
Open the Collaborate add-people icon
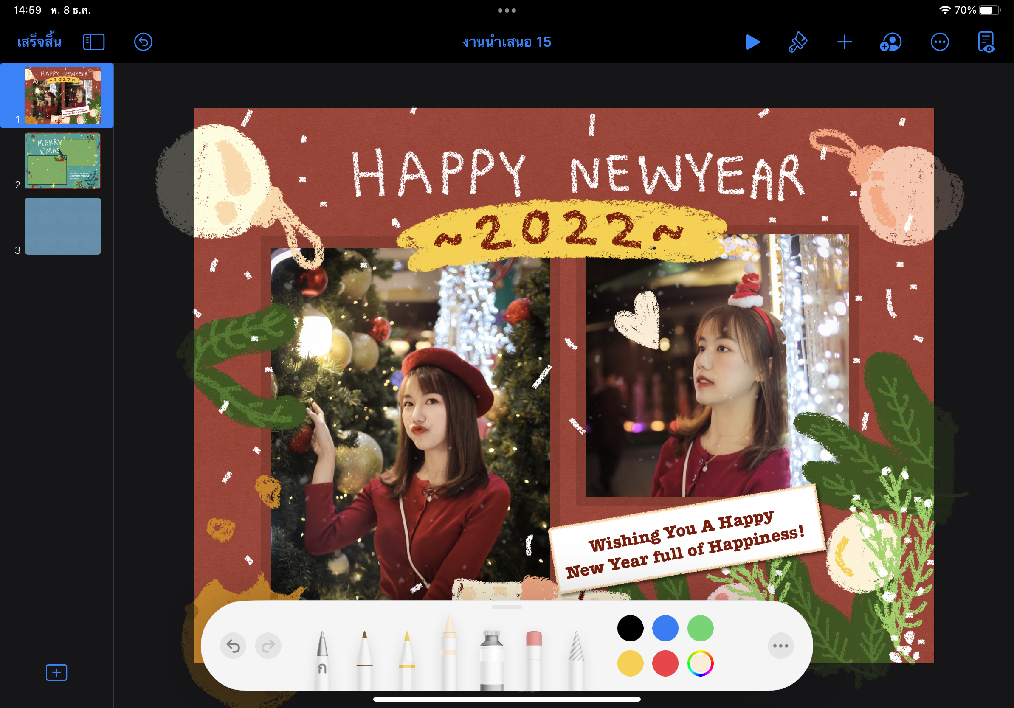(890, 42)
